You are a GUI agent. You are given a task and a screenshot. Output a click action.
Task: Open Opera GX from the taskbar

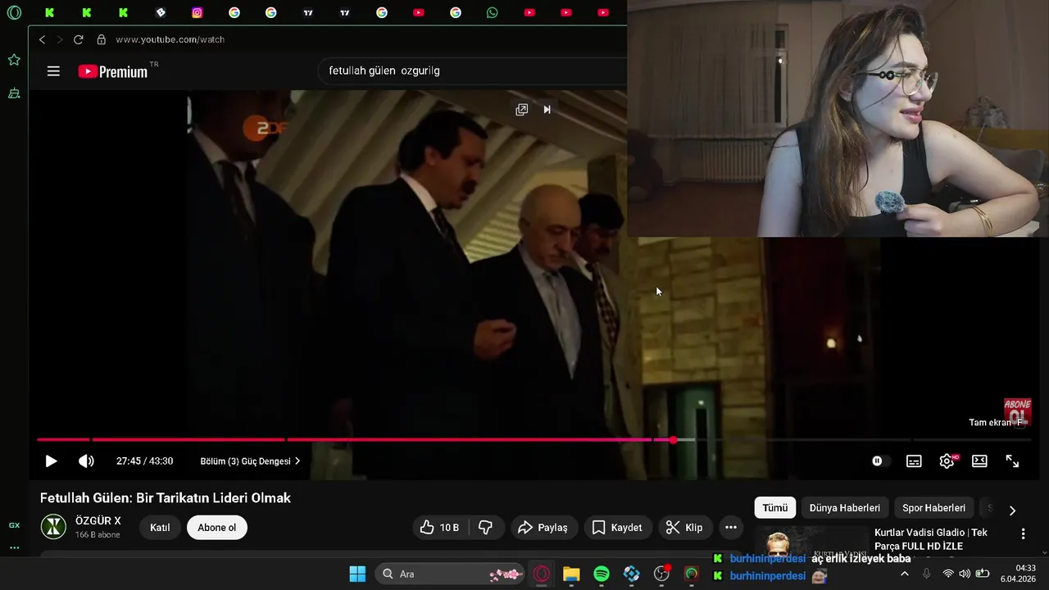542,574
